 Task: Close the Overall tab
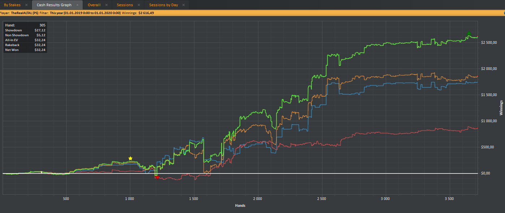(x=106, y=5)
